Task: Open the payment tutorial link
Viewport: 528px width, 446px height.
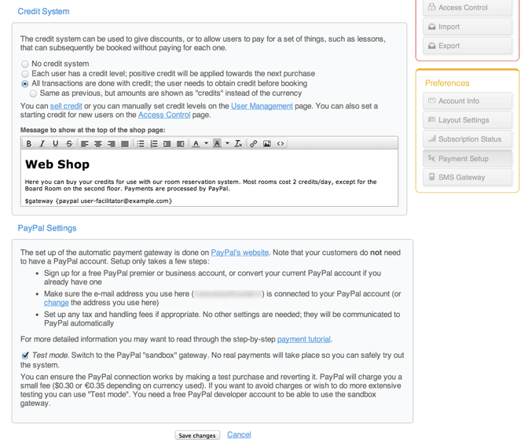Action: pos(303,339)
